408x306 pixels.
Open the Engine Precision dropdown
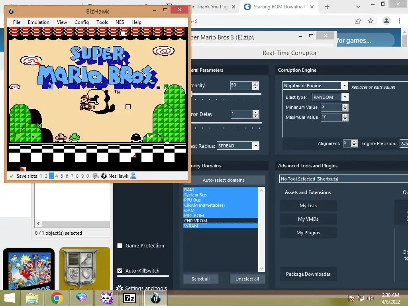coord(404,143)
